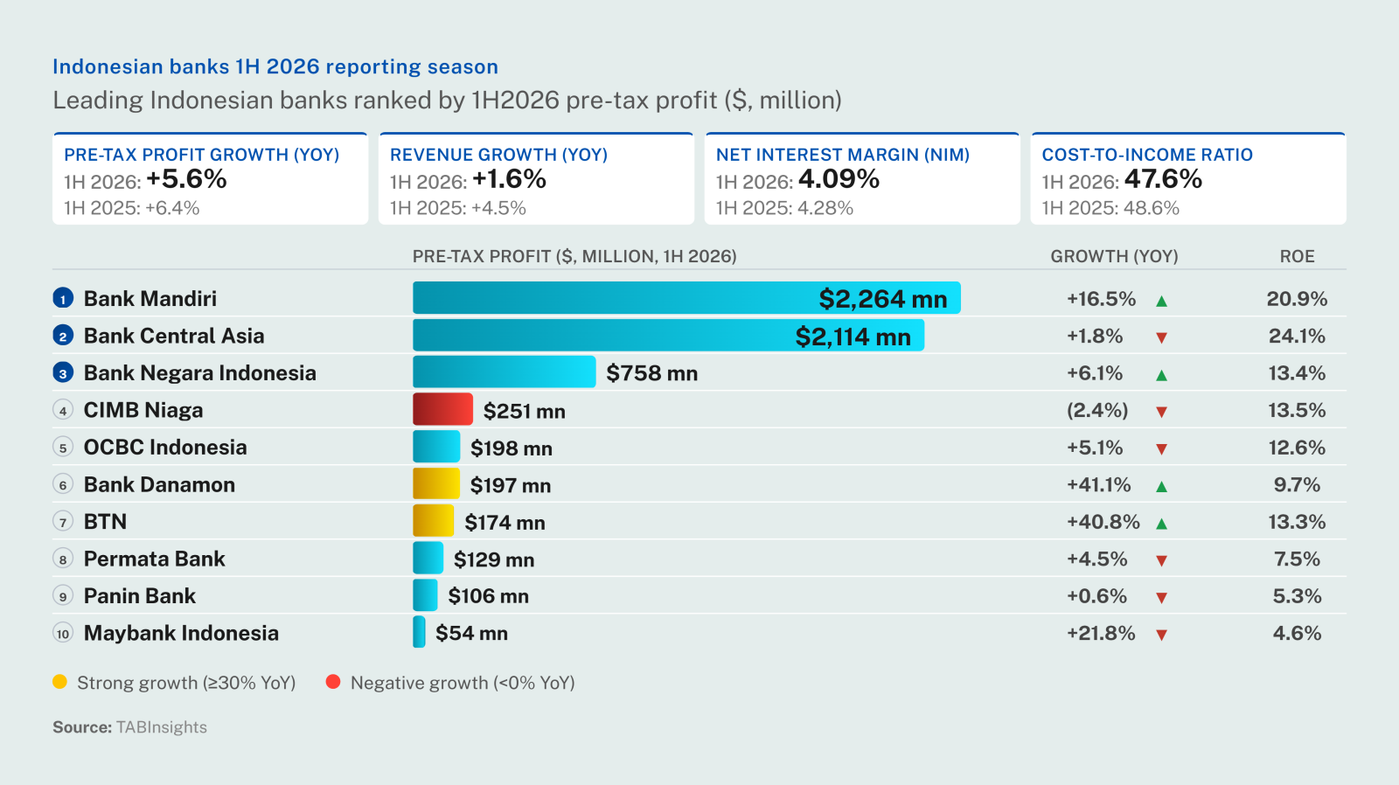The height and width of the screenshot is (785, 1399).
Task: Click the Panin Bank profit bar
Action: point(425,595)
